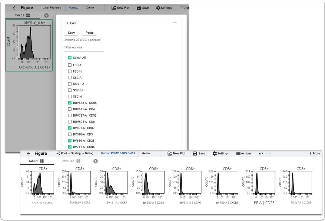This screenshot has height=221, width=325.
Task: Click Save in the X-Axis panel window
Action: [143, 8]
